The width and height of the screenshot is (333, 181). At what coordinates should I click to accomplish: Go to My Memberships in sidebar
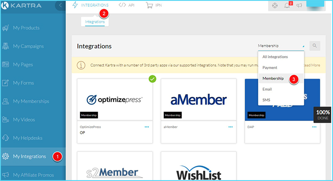point(31,101)
